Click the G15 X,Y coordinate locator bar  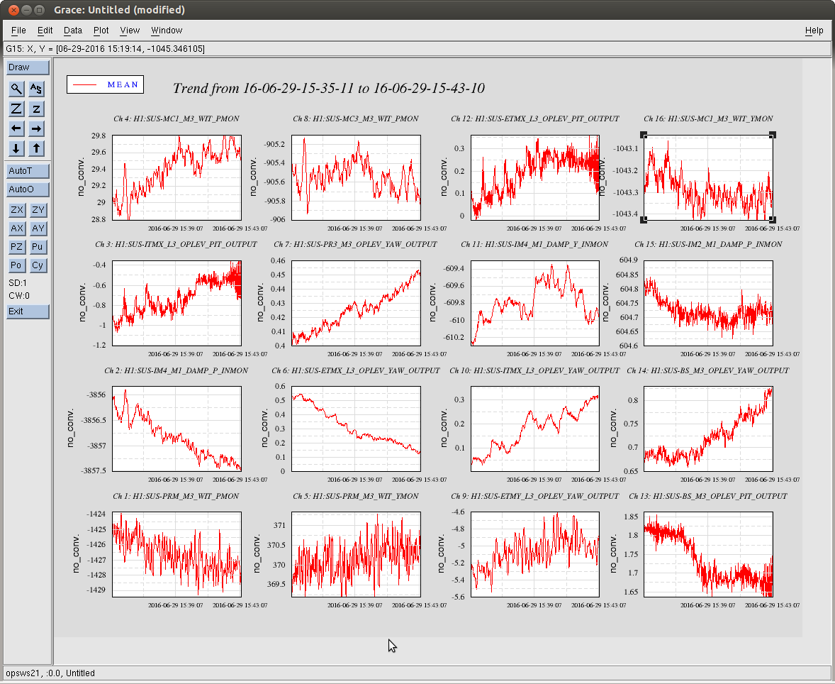pyautogui.click(x=417, y=49)
